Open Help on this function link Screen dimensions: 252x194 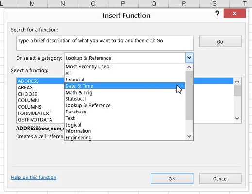(x=34, y=178)
